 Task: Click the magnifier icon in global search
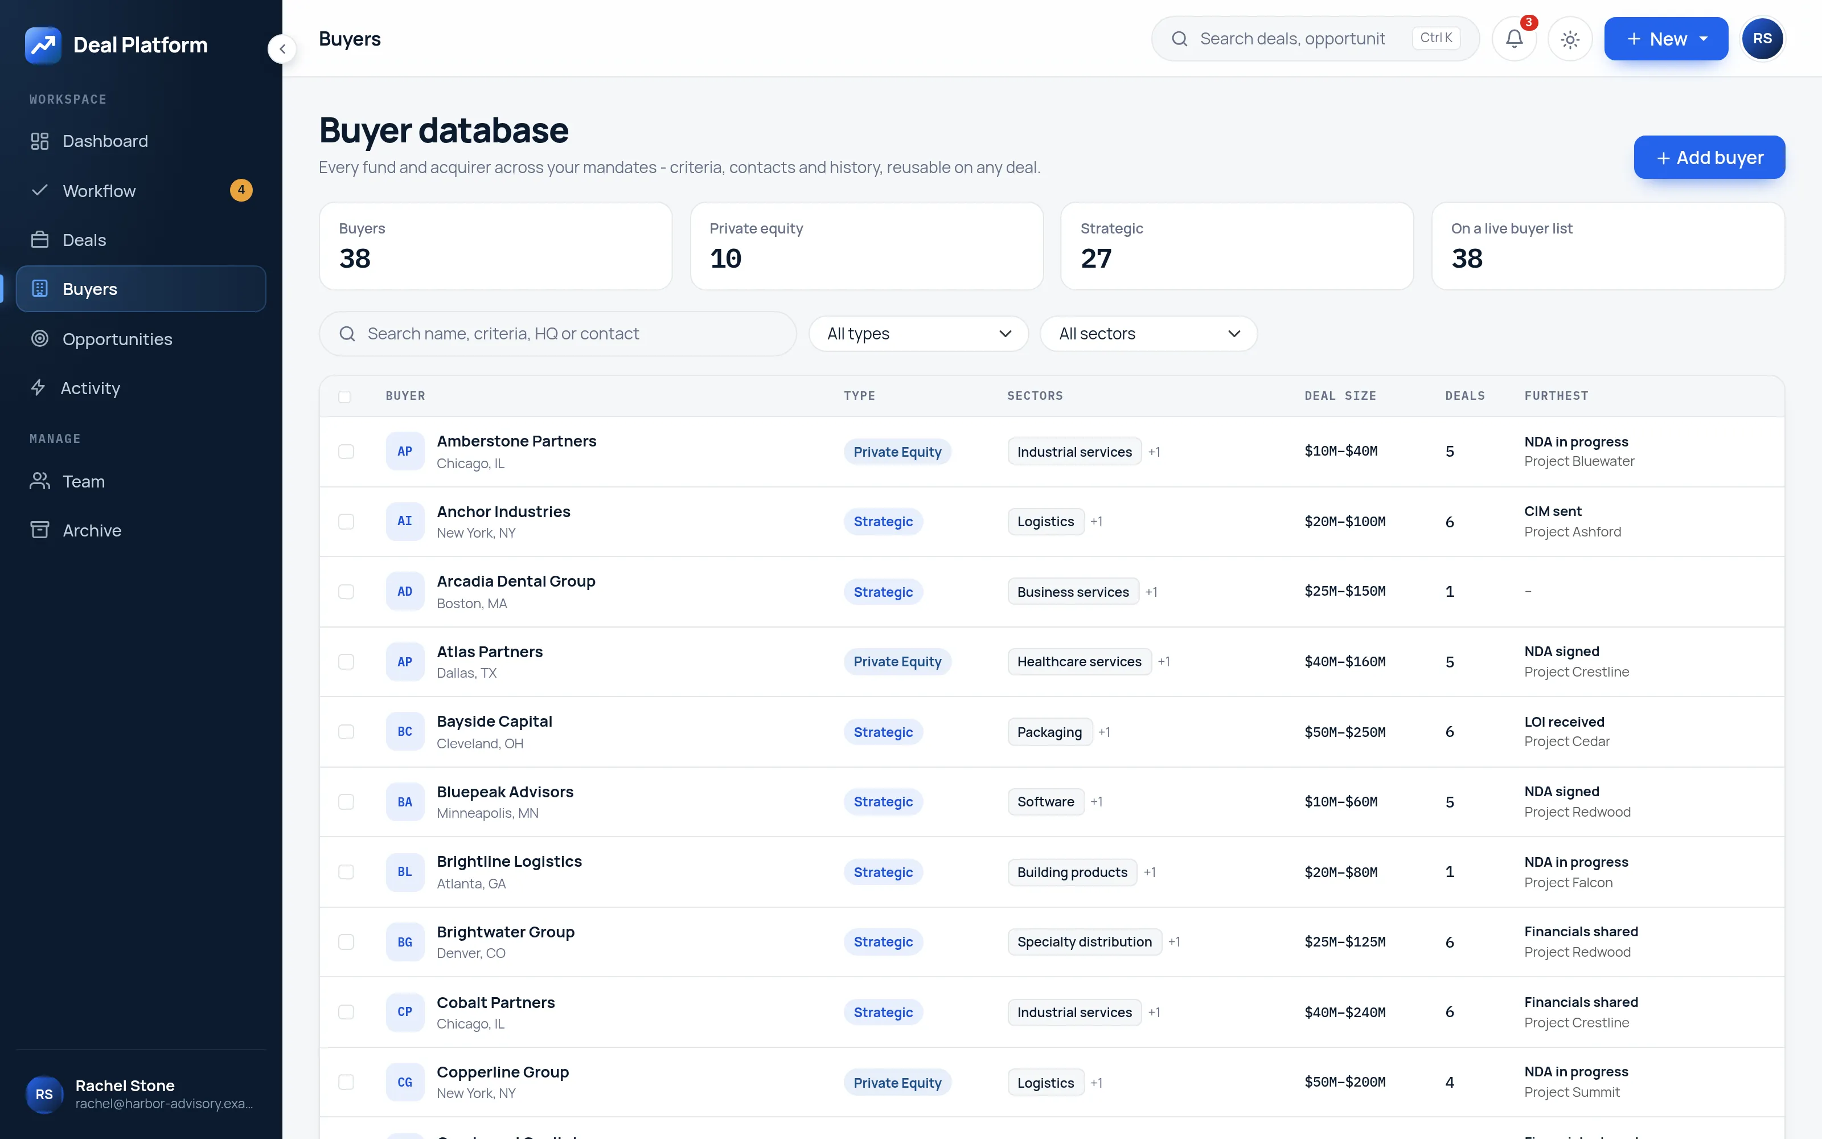point(1180,39)
